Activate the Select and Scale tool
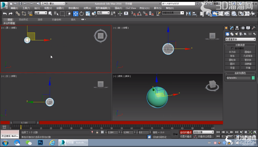This screenshot has width=258, height=147. tap(88, 14)
